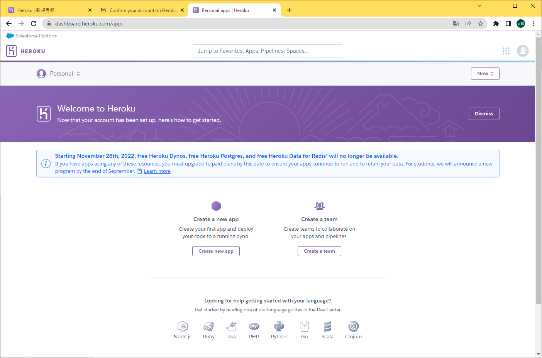This screenshot has width=542, height=358.
Task: Click the Go gopher icon
Action: pyautogui.click(x=305, y=327)
